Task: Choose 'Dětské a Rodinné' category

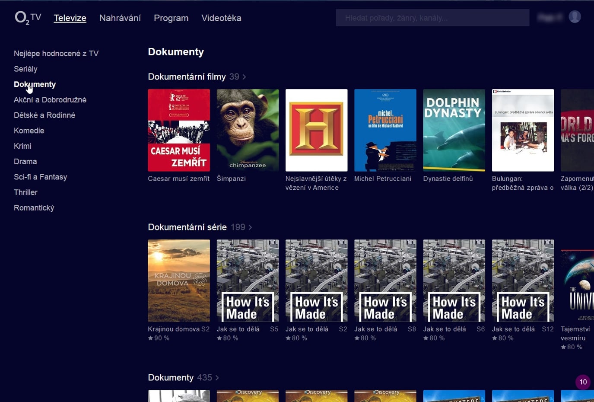Action: 44,115
